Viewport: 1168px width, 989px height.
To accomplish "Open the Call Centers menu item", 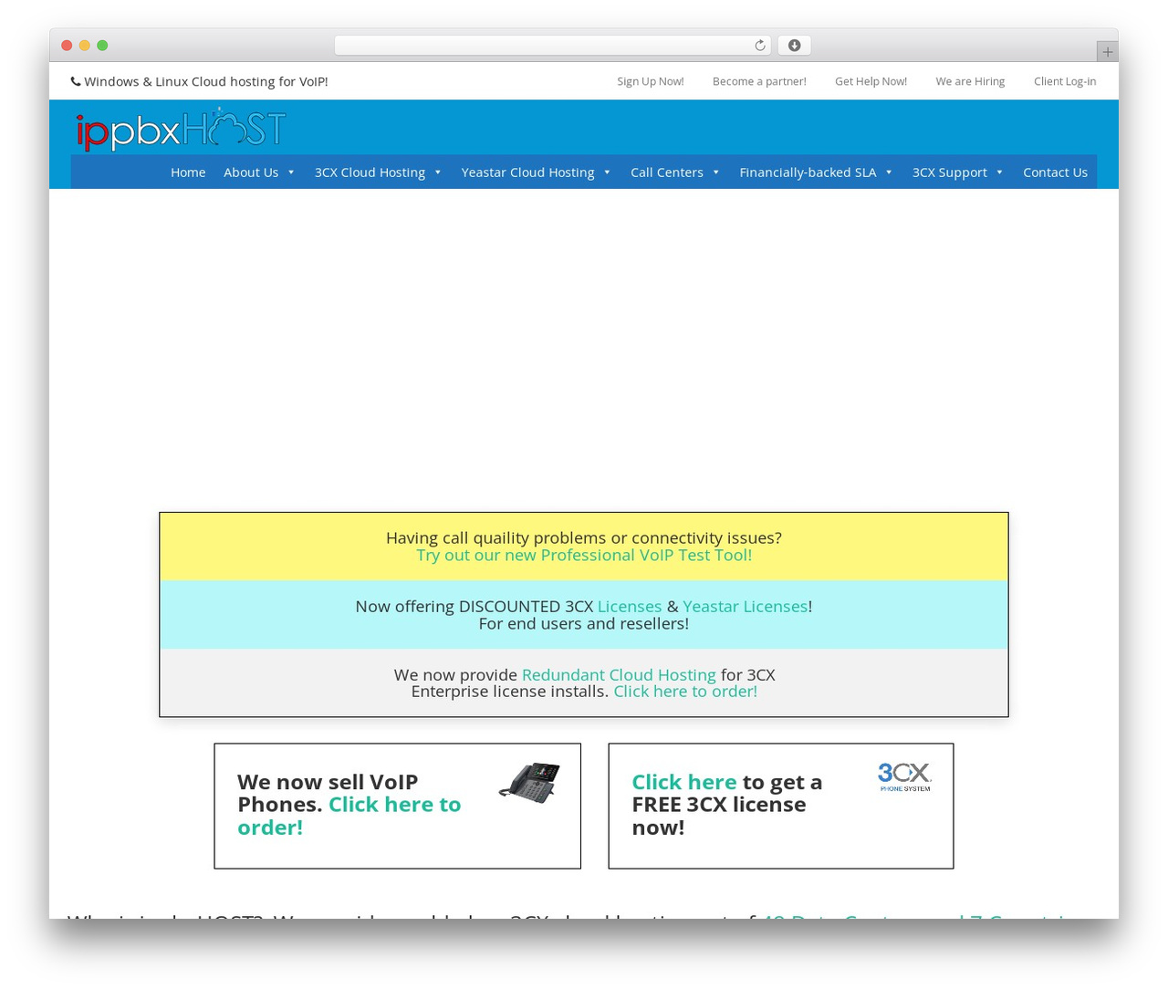I will coord(667,172).
